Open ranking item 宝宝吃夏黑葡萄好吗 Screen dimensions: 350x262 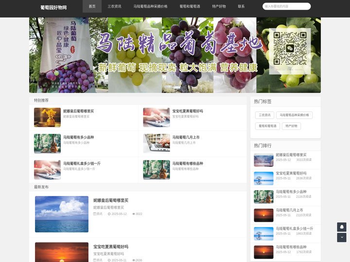[291, 173]
